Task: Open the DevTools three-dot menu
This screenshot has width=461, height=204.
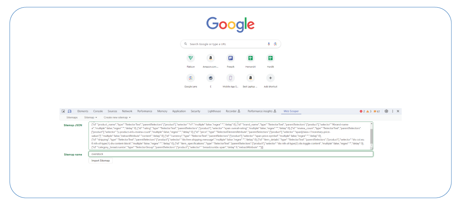Action: tap(392, 111)
